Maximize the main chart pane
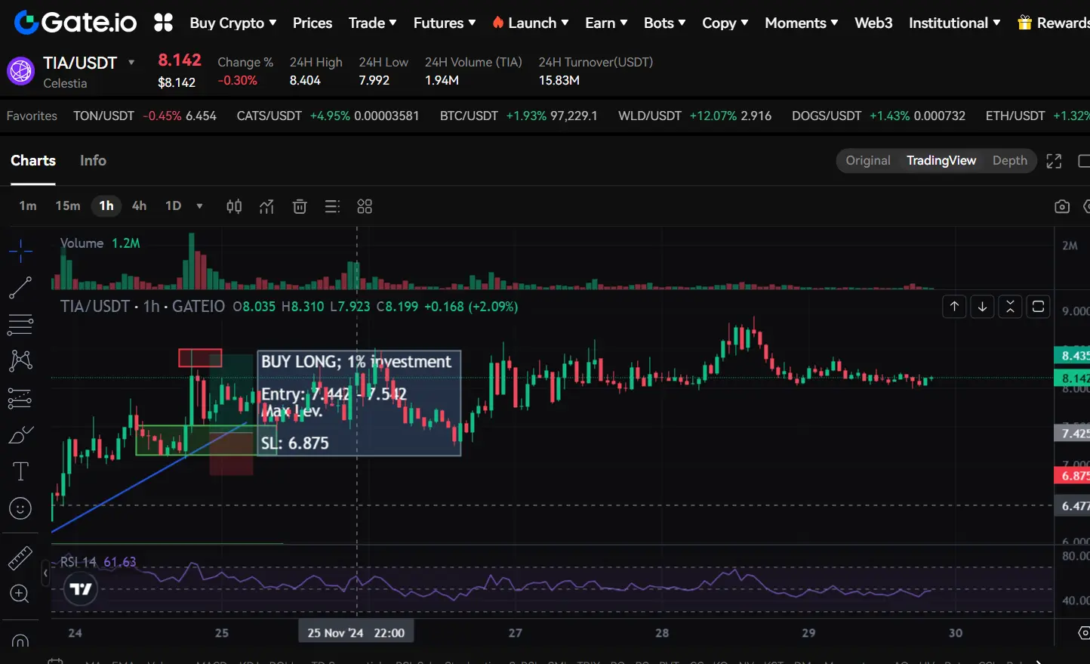Screen dimensions: 1090x664 pos(1038,306)
